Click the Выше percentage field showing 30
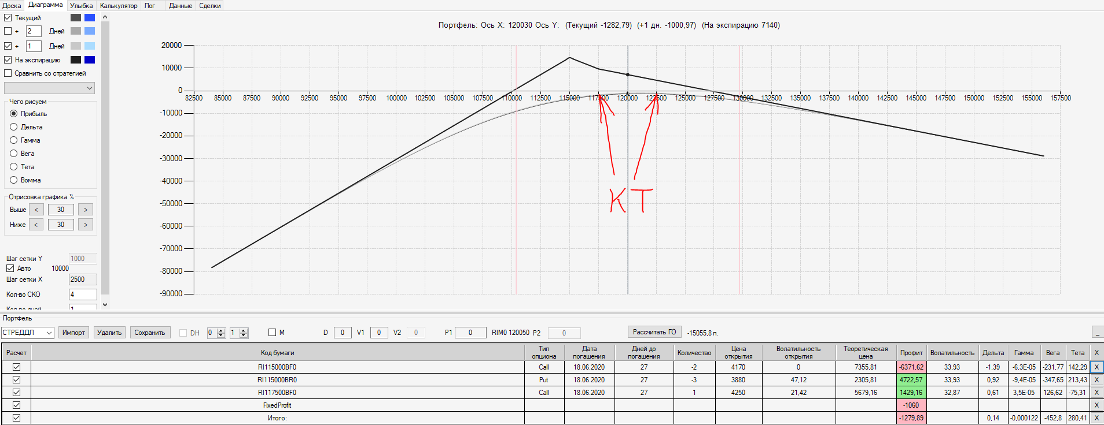Image resolution: width=1104 pixels, height=425 pixels. [x=61, y=210]
